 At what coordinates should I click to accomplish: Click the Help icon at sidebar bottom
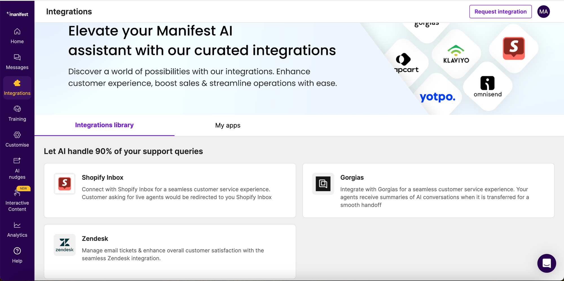(17, 251)
